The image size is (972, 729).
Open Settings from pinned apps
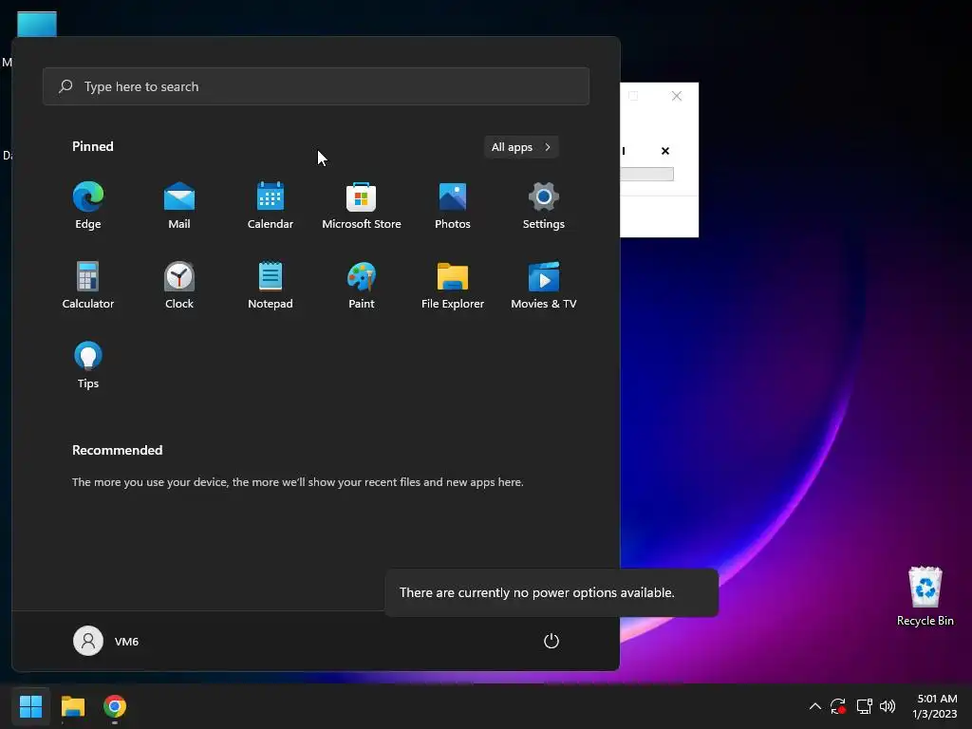tap(544, 205)
